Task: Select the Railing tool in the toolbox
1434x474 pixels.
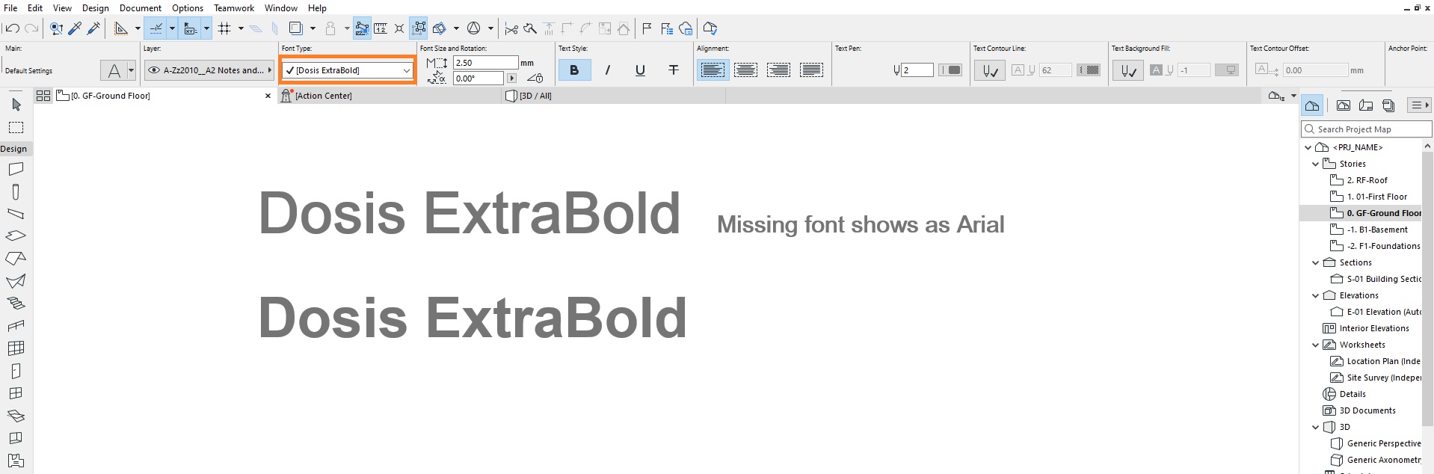Action: (x=16, y=326)
